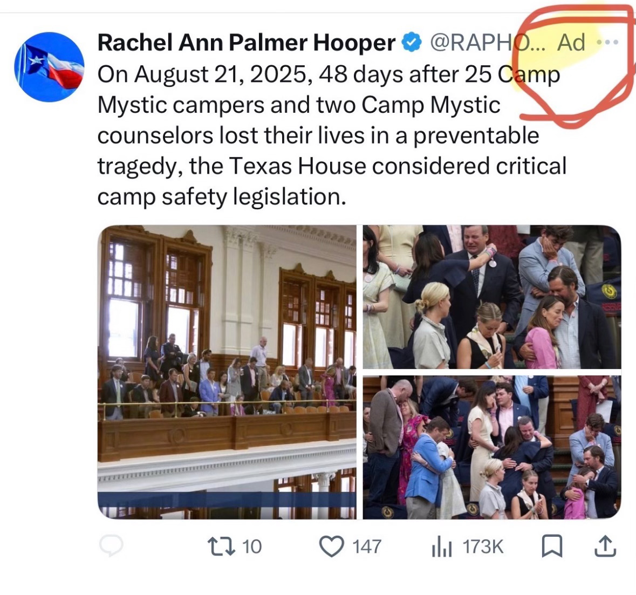Click the 173K views count
Image resolution: width=636 pixels, height=595 pixels.
[x=483, y=546]
